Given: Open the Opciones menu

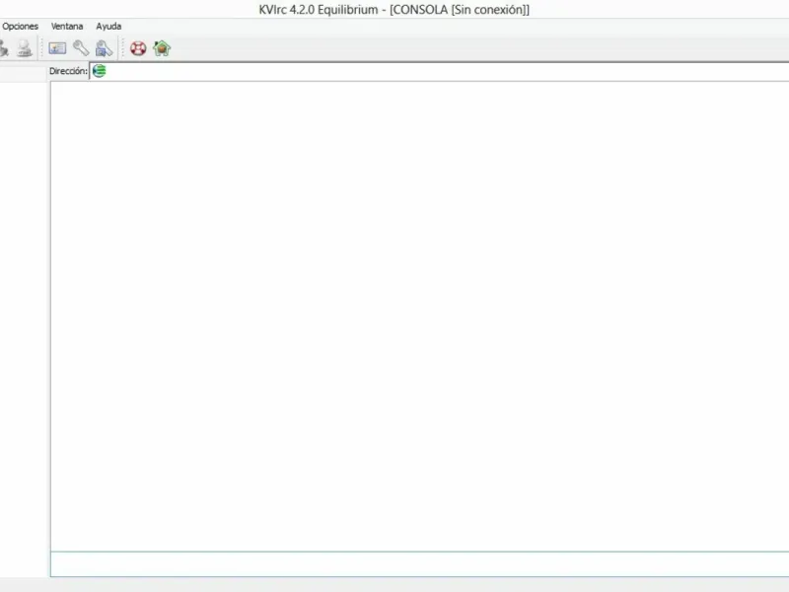Looking at the screenshot, I should click(x=20, y=27).
